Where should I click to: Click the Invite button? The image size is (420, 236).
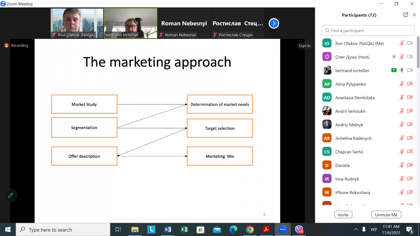(343, 215)
